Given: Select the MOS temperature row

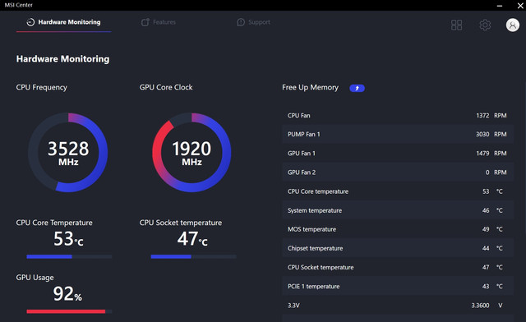Looking at the screenshot, I should (398, 229).
